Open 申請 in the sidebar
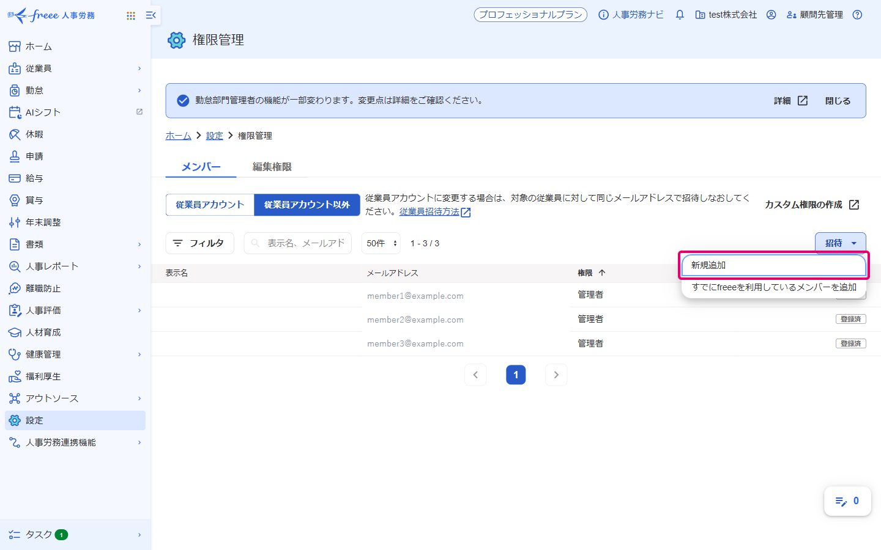 pyautogui.click(x=75, y=156)
